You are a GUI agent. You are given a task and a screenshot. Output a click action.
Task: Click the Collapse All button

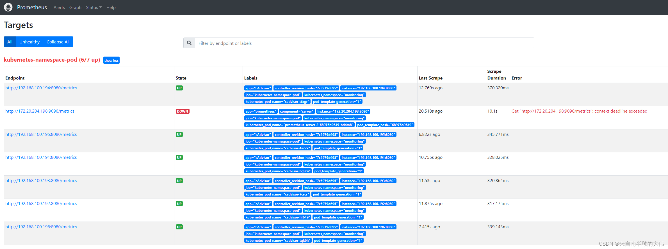pos(58,42)
